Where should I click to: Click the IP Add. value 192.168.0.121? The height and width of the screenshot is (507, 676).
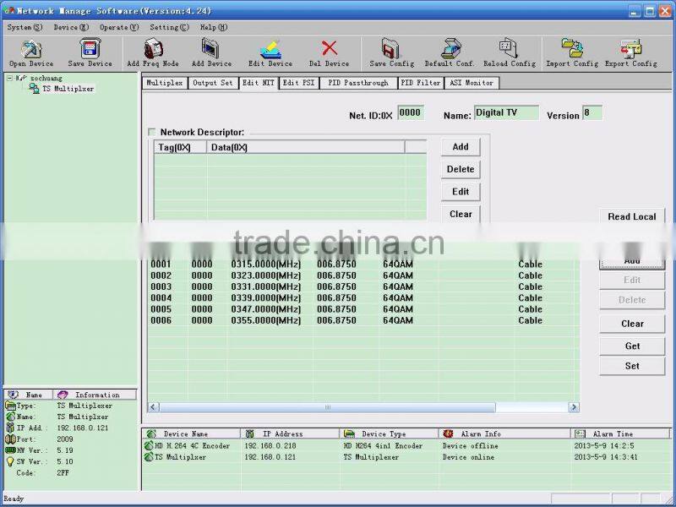(82, 428)
